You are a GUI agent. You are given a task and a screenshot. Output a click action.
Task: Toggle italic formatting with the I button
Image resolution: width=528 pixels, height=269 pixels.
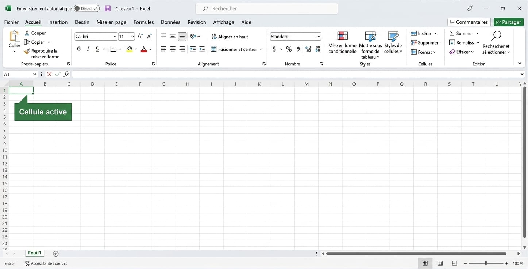tap(88, 49)
